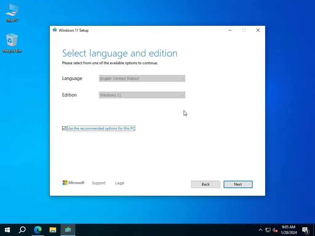Select the Windows 11 Setup taskbar icon
Screen dimensions: 315x236
68,230
